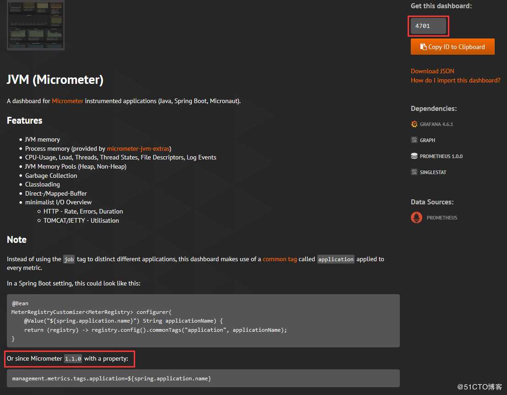Click the 'minimalist I/O Overview' item
507x395 pixels.
tap(58, 202)
